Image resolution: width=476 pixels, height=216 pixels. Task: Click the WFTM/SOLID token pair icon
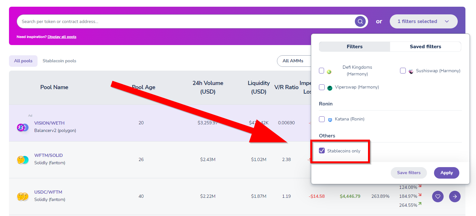pos(23,160)
